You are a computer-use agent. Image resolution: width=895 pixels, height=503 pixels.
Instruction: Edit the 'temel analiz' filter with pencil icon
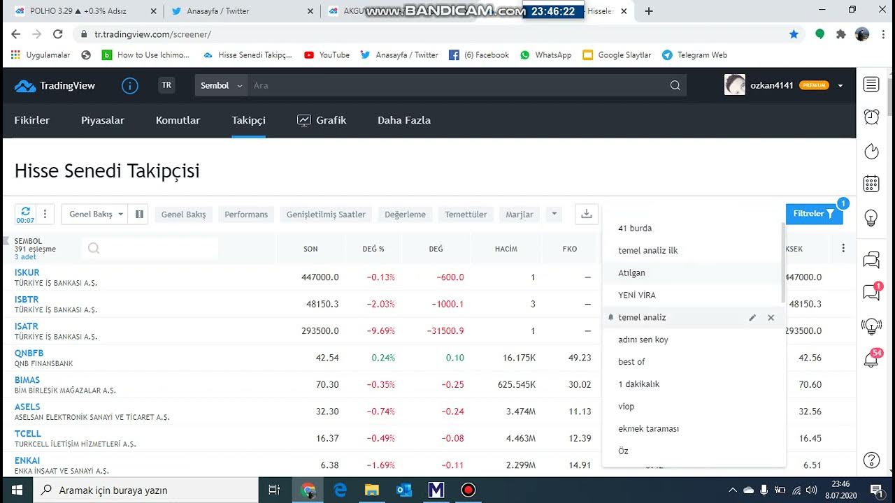click(752, 317)
